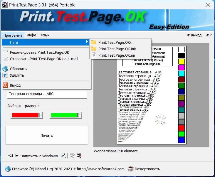Click the blue swatch at preview bottom
Screen dimensions: 215x177
(x=182, y=140)
